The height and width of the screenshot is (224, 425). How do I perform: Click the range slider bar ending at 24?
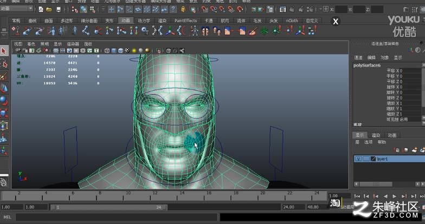[108, 207]
